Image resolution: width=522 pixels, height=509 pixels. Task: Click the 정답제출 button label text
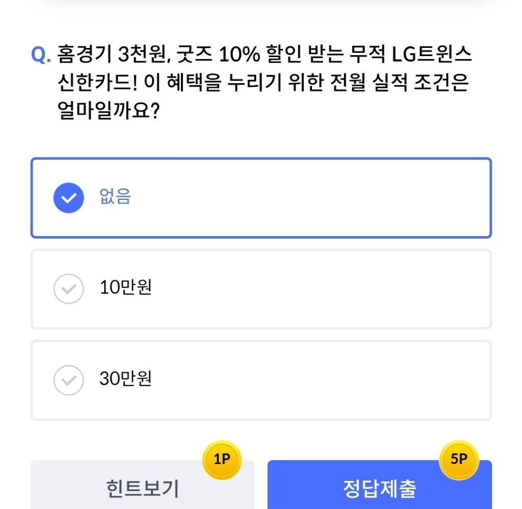pyautogui.click(x=379, y=489)
